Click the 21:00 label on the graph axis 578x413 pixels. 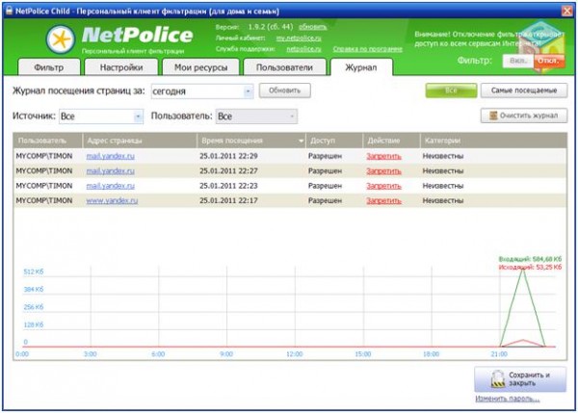[499, 354]
